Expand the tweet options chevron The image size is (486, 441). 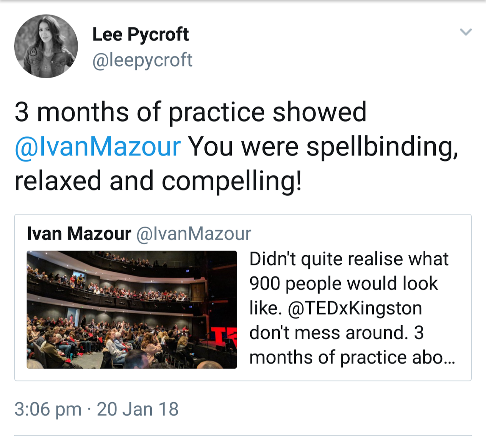point(466,32)
